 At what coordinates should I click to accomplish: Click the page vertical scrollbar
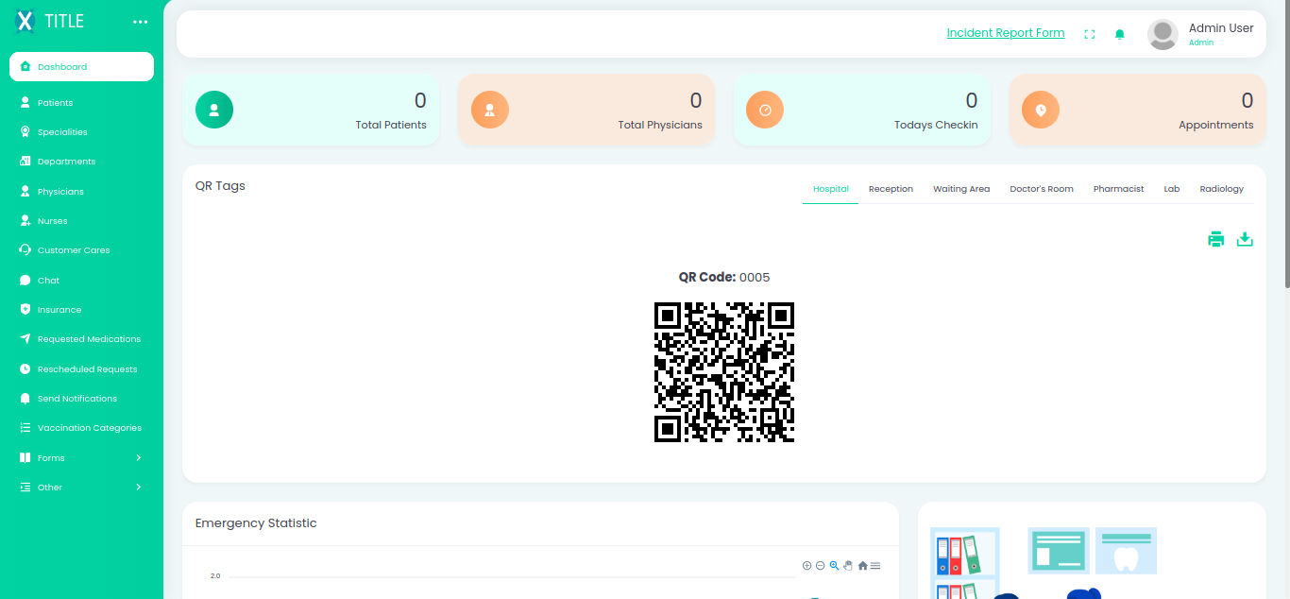[x=1286, y=142]
